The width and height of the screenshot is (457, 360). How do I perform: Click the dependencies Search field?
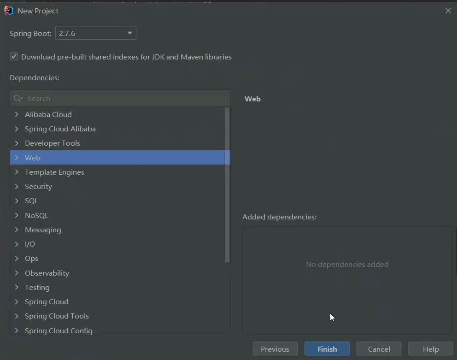(x=120, y=98)
